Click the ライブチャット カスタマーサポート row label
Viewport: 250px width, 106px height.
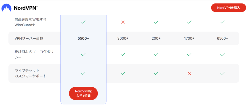point(30,73)
